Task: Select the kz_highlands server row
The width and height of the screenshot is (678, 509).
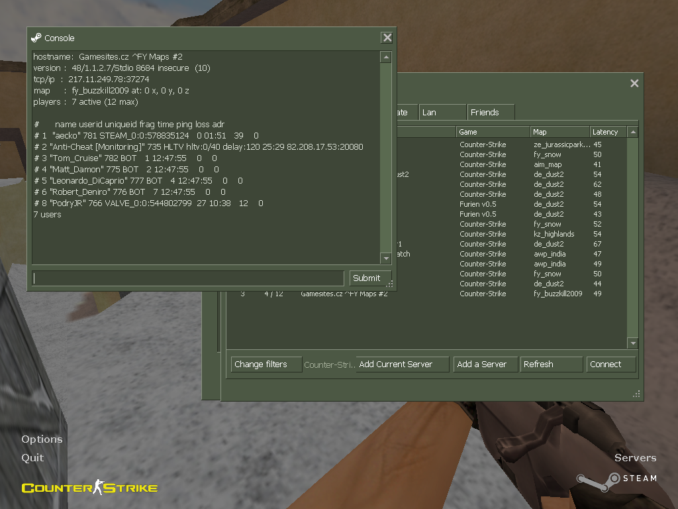Action: pos(512,234)
